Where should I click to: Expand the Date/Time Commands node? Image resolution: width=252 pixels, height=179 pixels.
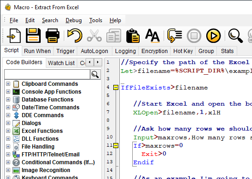click(x=8, y=107)
